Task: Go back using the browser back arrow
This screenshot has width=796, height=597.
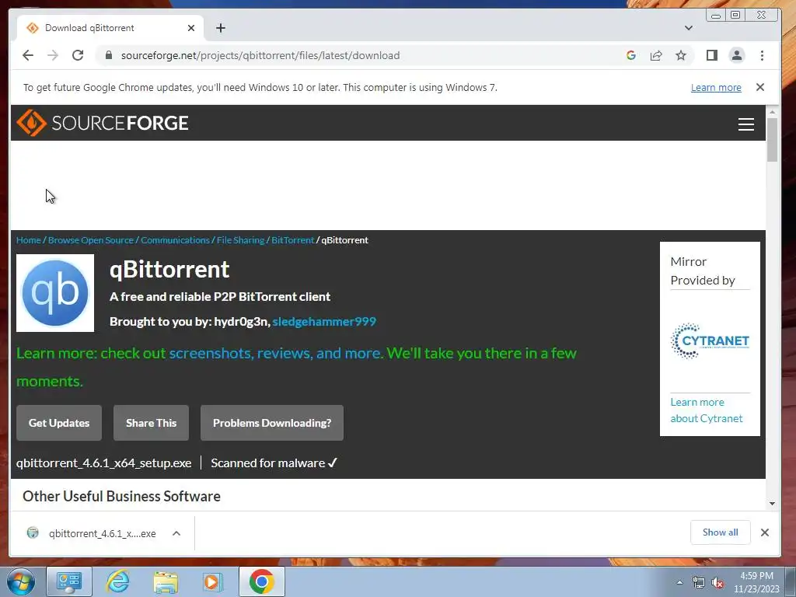Action: [28, 55]
